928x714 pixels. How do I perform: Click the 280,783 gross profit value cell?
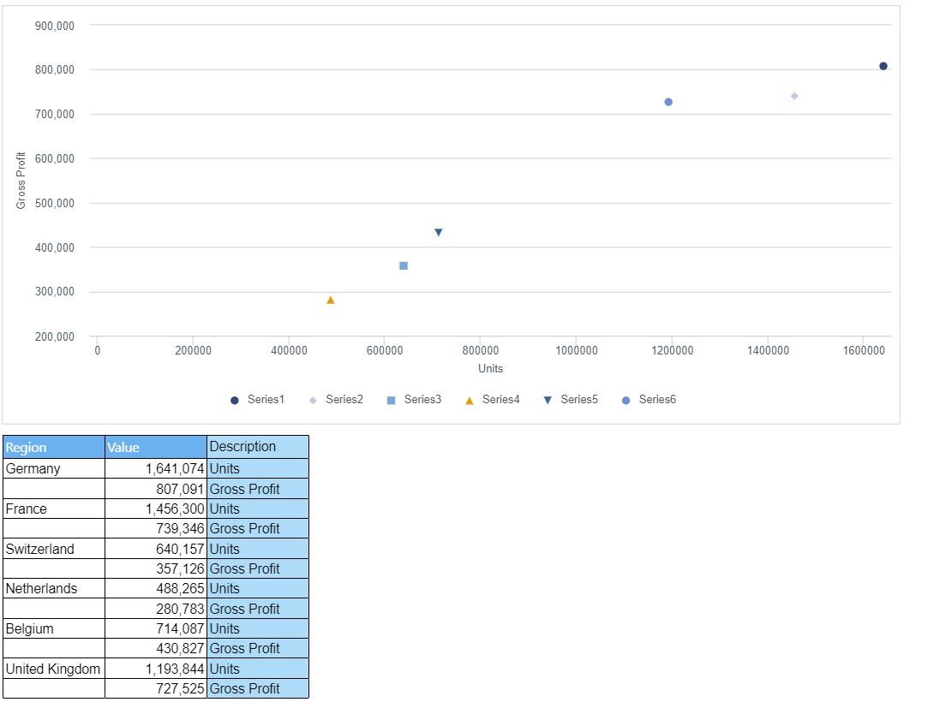click(155, 609)
